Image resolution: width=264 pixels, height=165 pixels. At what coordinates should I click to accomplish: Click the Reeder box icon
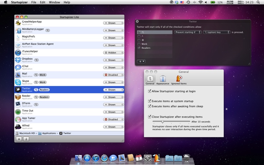point(18,97)
